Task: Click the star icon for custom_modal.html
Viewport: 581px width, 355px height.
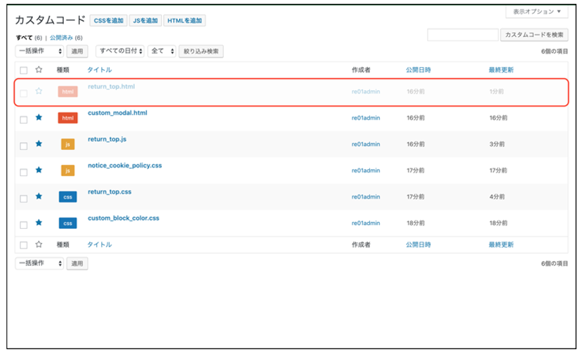Action: click(x=39, y=118)
